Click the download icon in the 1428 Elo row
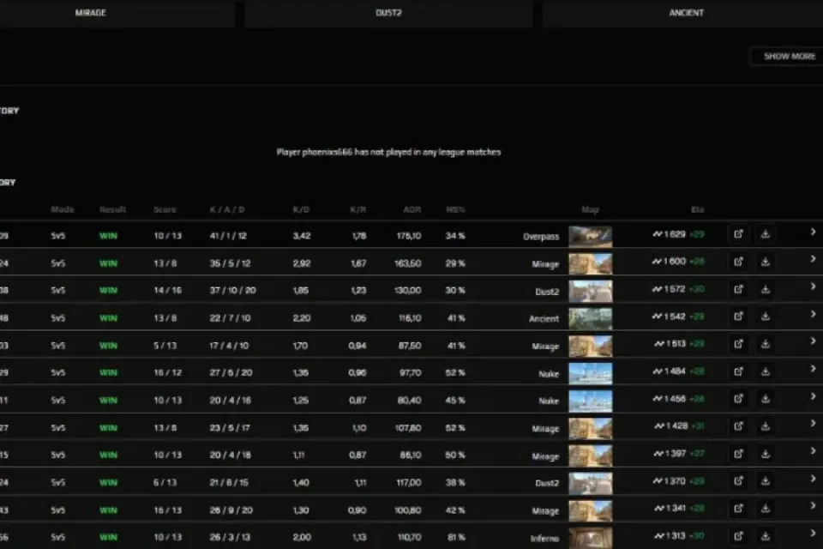This screenshot has height=549, width=823. pos(766,426)
